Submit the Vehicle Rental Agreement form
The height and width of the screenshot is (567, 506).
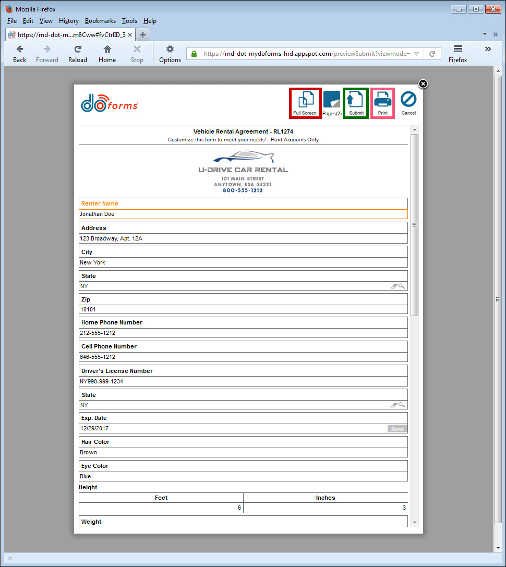pos(356,103)
